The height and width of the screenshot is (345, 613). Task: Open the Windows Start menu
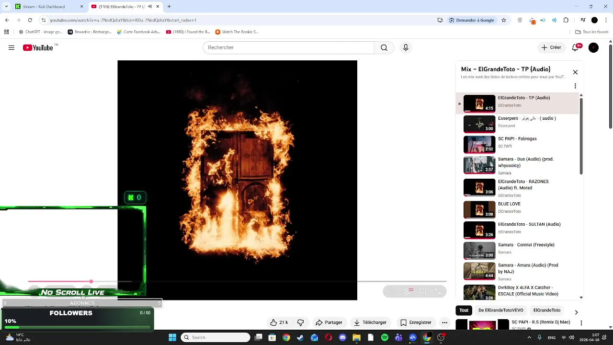[172, 337]
